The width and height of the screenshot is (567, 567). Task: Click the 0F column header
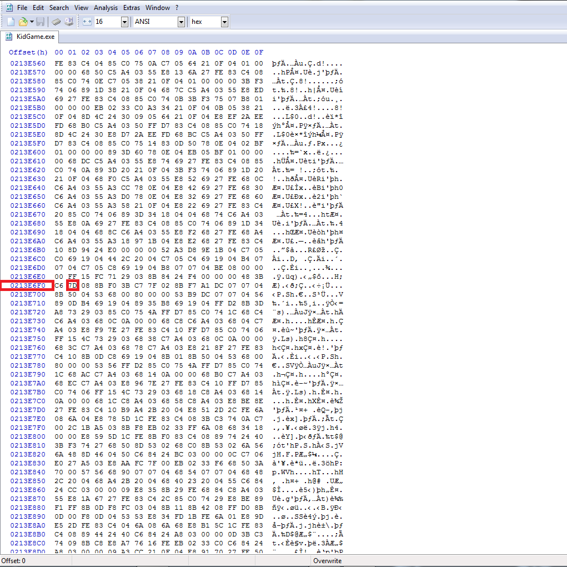(x=259, y=52)
